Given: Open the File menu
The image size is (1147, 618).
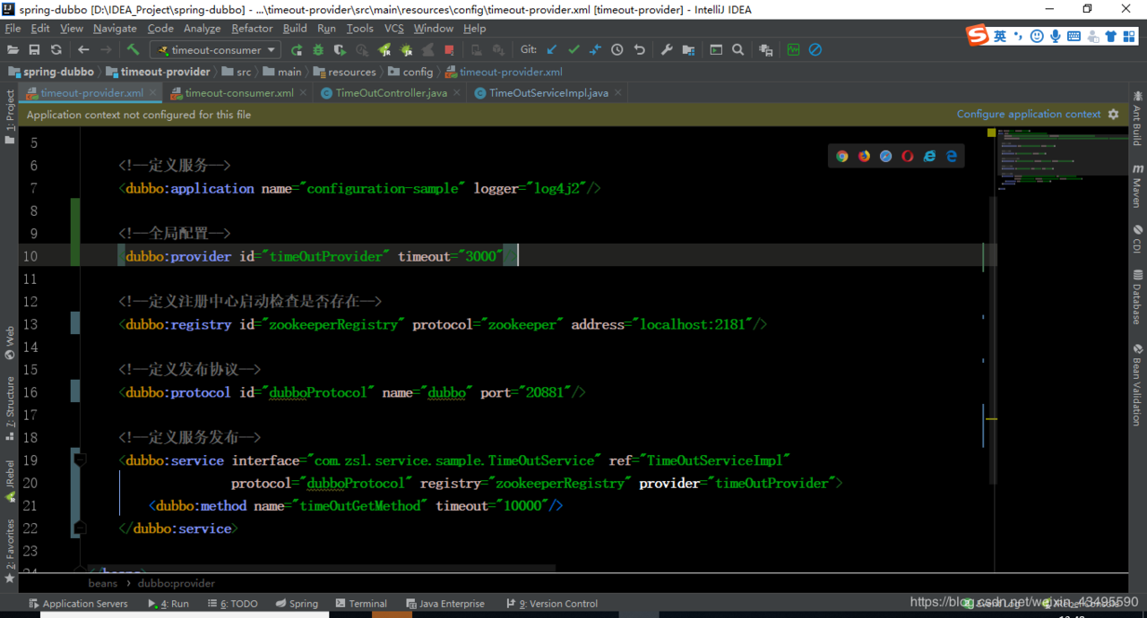Looking at the screenshot, I should click(x=13, y=29).
